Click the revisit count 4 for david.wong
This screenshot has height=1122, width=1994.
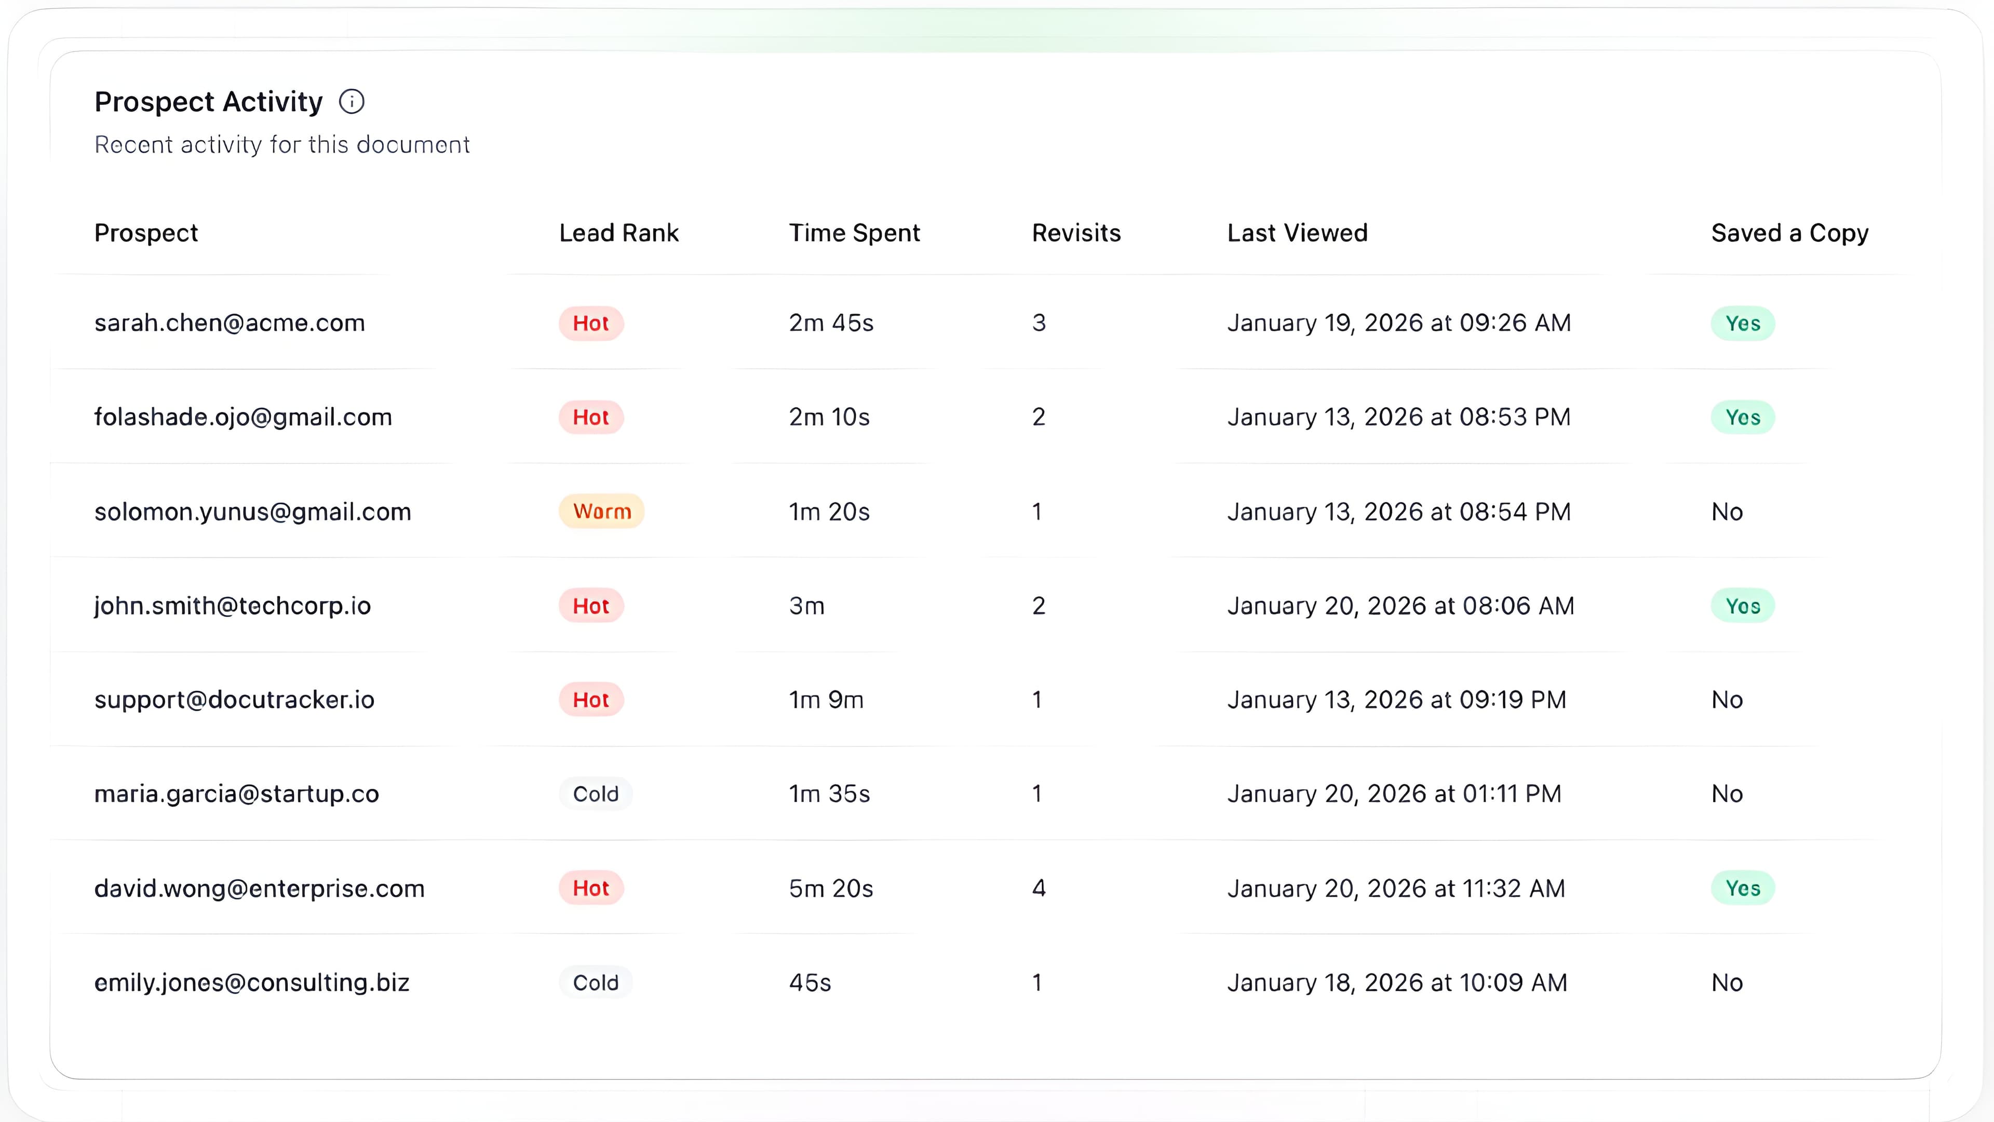pyautogui.click(x=1038, y=888)
